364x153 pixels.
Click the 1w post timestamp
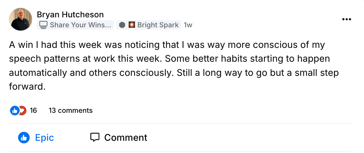coord(188,25)
